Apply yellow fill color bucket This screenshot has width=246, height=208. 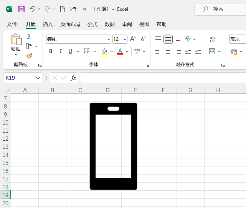tap(104, 51)
